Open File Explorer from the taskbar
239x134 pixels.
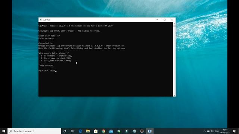point(88,131)
